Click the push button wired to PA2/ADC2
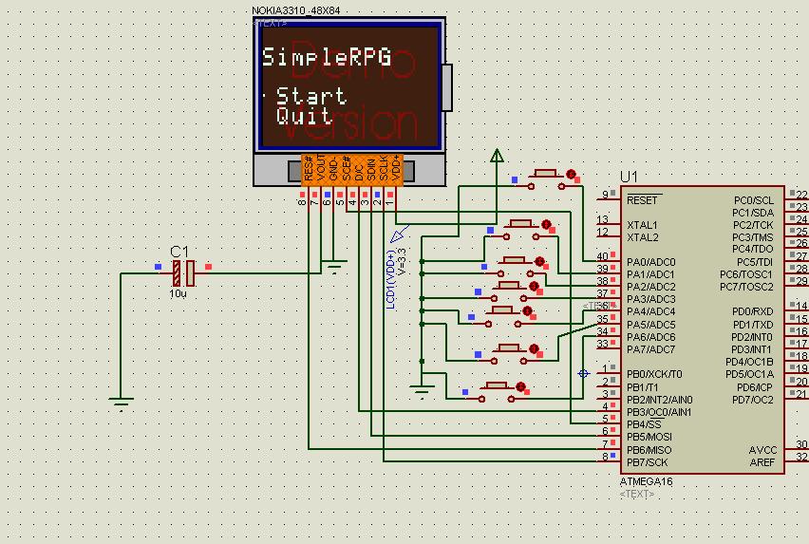 [515, 267]
